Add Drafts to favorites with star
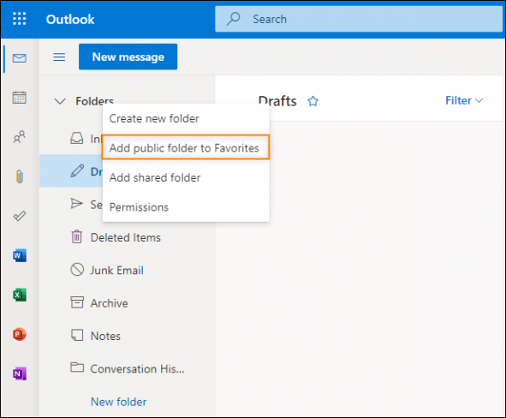 point(313,101)
